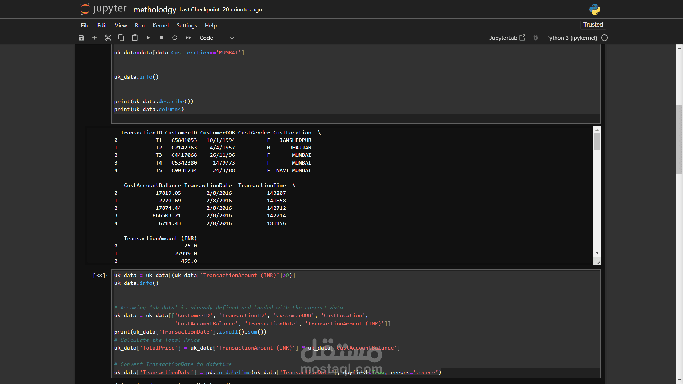This screenshot has width=683, height=384.
Task: Click the Python 3 (ipykernel) kernel name
Action: pos(572,38)
